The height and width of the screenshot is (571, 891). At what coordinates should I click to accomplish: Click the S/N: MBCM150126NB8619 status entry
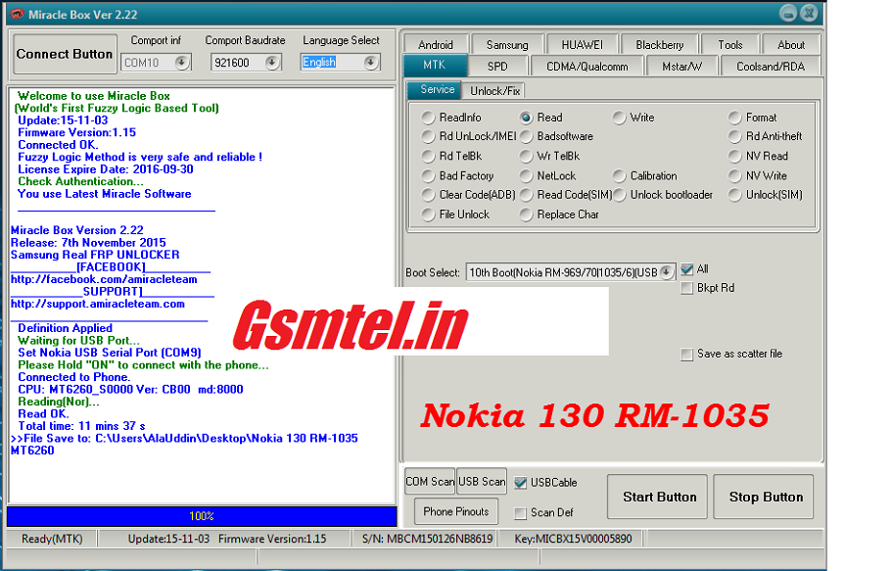(x=427, y=539)
